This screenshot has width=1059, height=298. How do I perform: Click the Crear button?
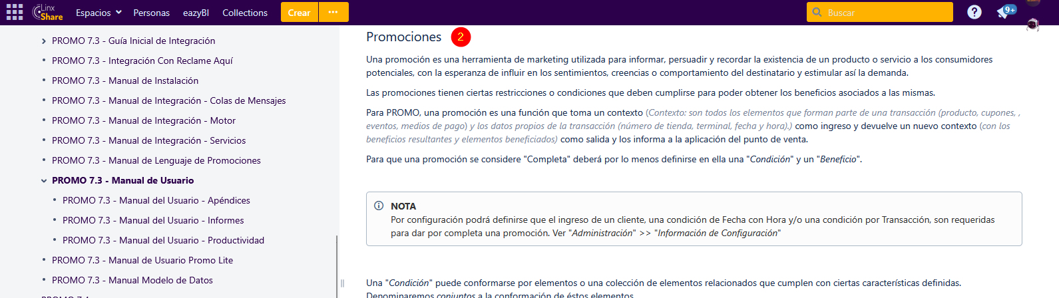coord(299,13)
